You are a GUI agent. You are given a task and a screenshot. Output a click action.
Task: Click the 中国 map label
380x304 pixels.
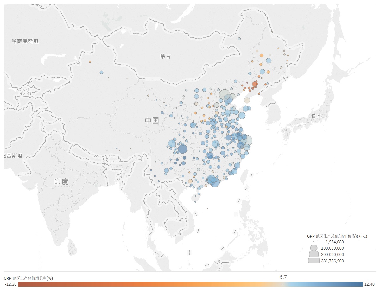tap(152, 120)
